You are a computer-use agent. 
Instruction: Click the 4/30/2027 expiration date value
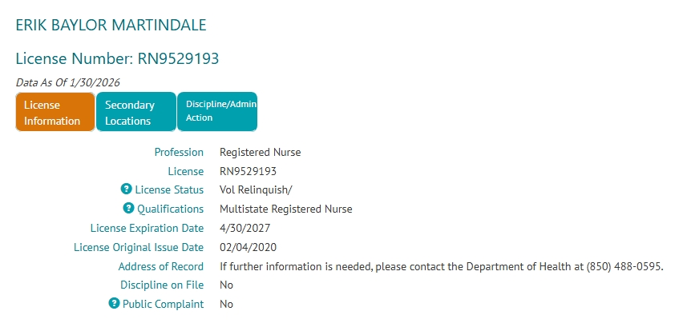[245, 228]
